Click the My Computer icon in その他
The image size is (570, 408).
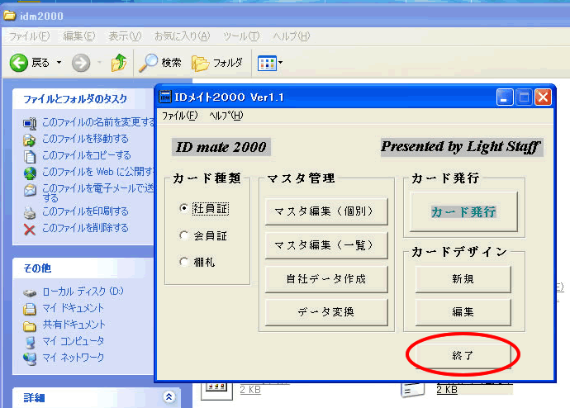click(31, 342)
